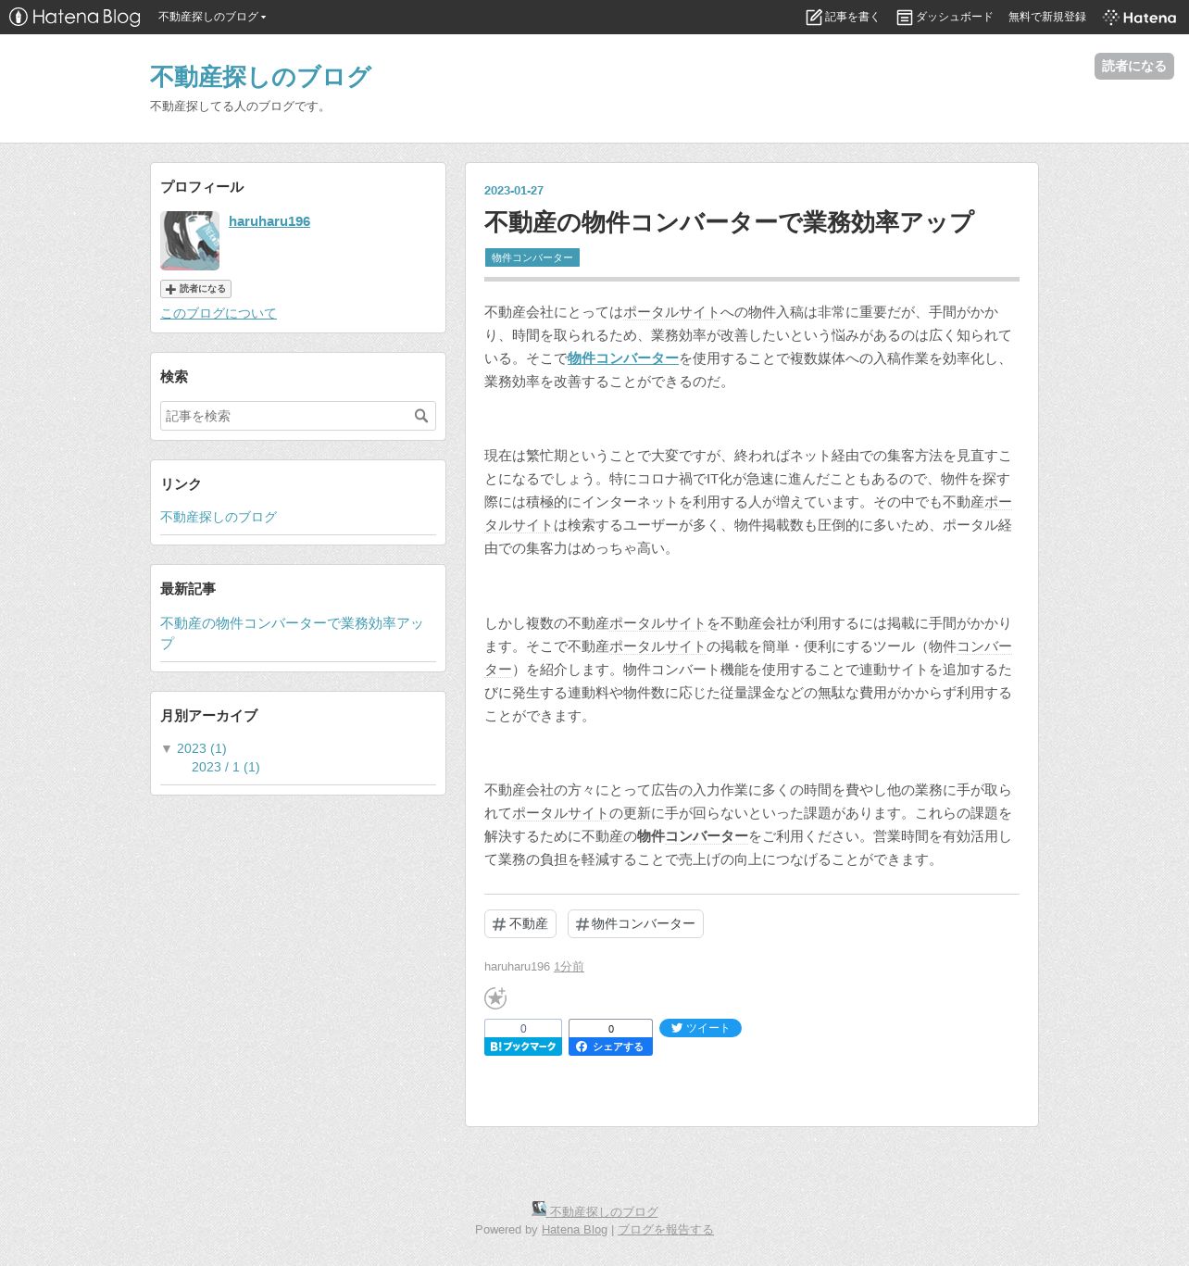The height and width of the screenshot is (1266, 1189).
Task: Open ダッシュボード in top bar
Action: pyautogui.click(x=945, y=17)
